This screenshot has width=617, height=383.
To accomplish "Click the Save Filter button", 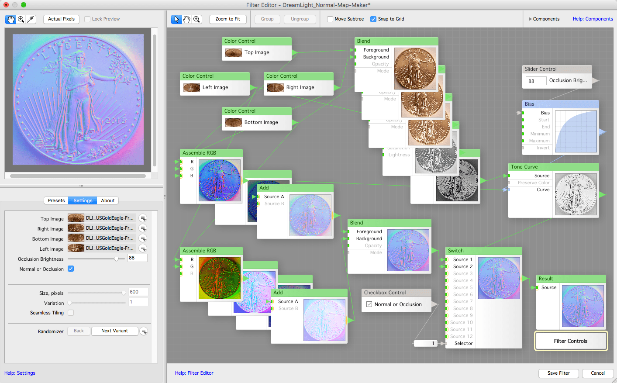I will coord(558,373).
